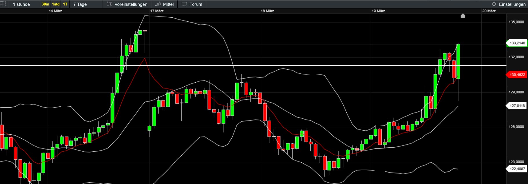Open the gear icon for Einstellungen
The width and height of the screenshot is (528, 184).
(494, 4)
